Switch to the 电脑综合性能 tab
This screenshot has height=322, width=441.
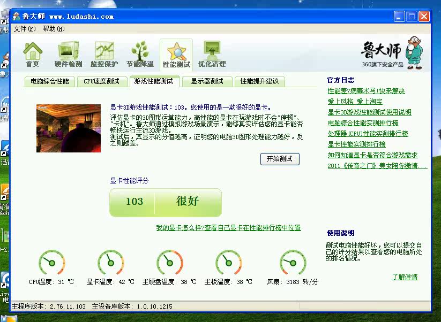click(49, 81)
